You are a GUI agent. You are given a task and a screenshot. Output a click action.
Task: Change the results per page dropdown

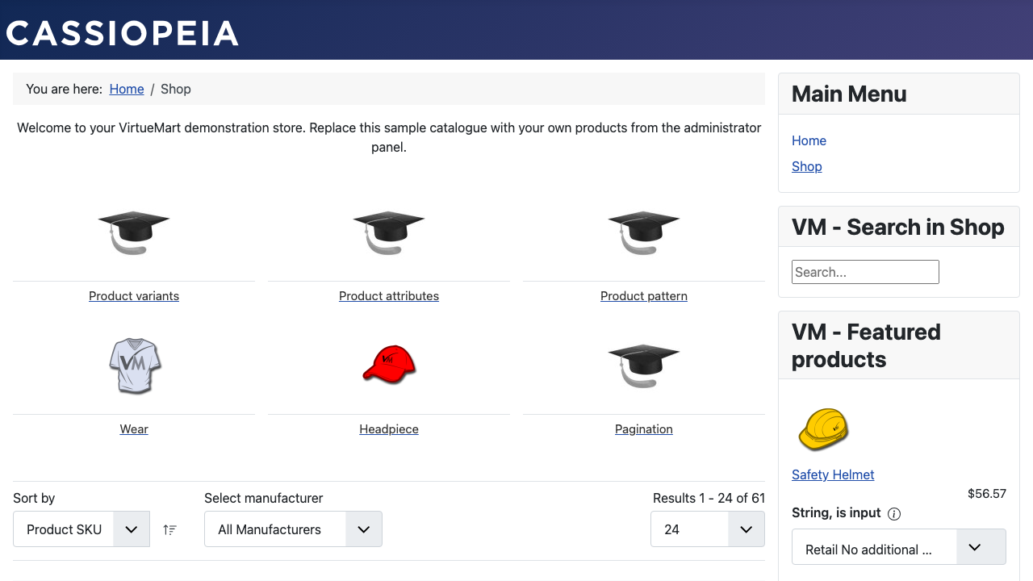(x=708, y=529)
